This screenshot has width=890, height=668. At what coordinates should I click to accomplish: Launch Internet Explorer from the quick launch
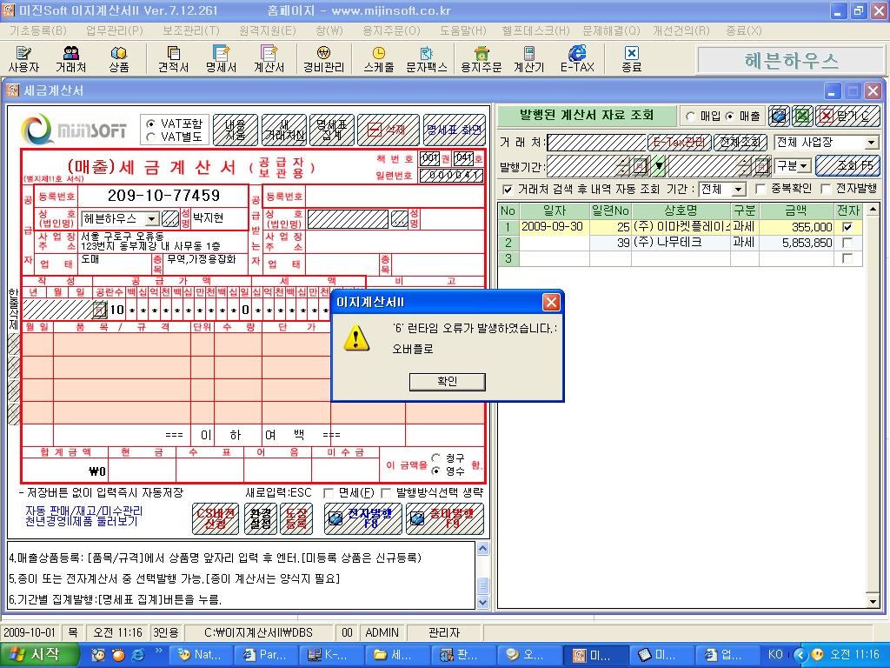click(138, 655)
